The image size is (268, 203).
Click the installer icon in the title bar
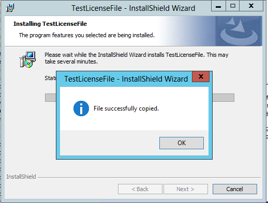(x=10, y=8)
